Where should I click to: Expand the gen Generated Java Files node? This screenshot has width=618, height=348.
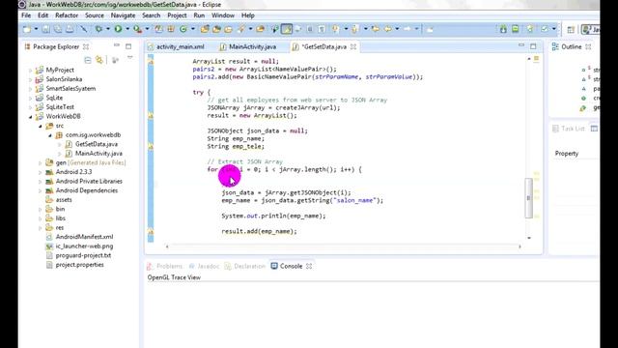coord(41,163)
